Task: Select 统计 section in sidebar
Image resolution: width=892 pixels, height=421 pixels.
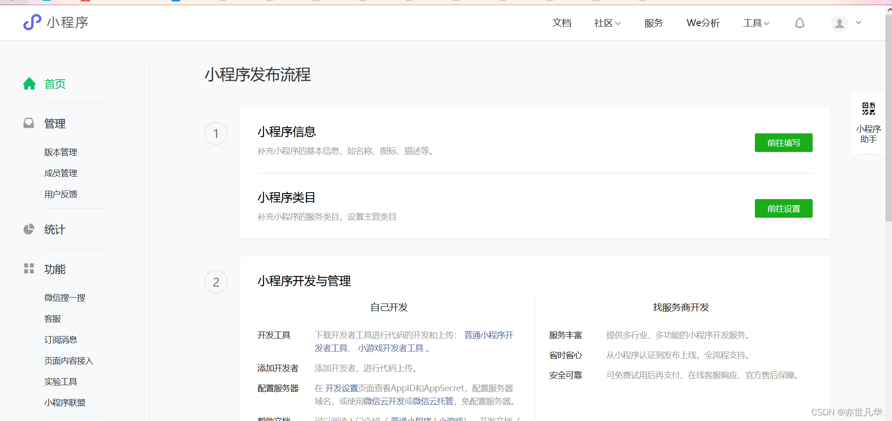Action: [x=55, y=229]
